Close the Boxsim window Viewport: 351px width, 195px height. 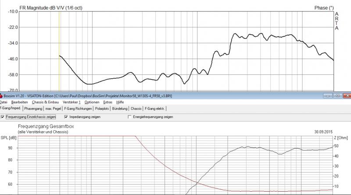(347, 96)
